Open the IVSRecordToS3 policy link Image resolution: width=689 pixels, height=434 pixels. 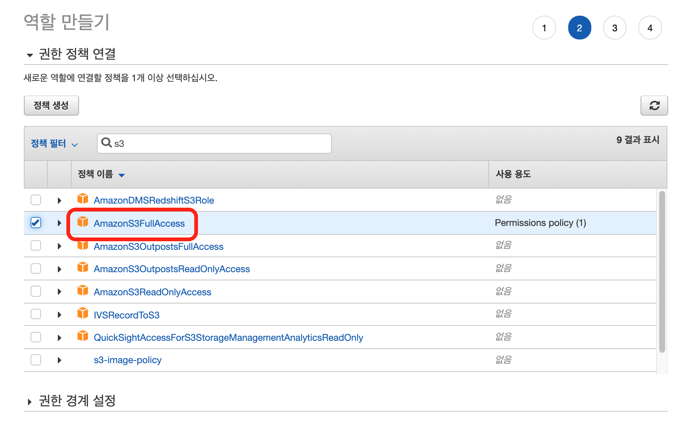point(126,315)
